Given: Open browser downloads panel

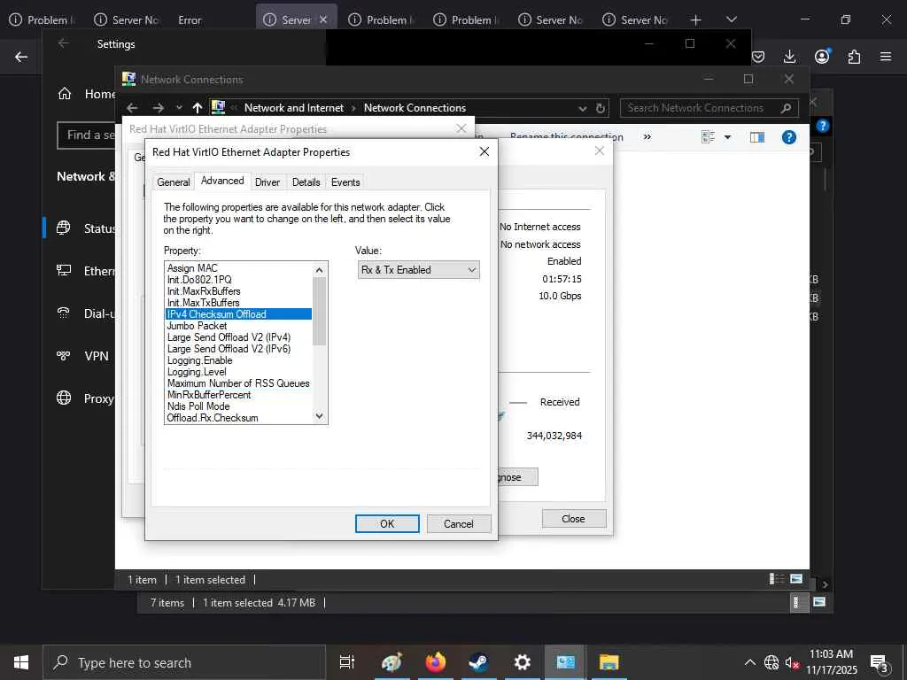Looking at the screenshot, I should 789,57.
